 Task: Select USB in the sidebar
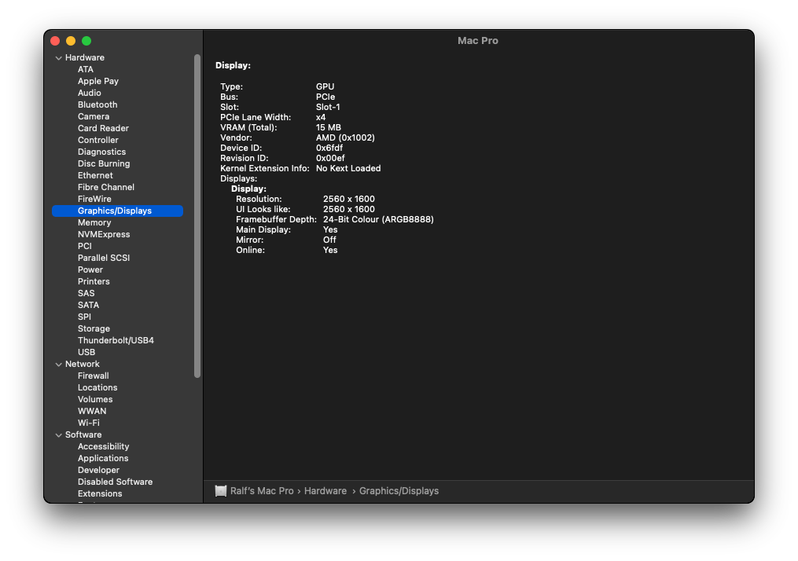[x=86, y=352]
